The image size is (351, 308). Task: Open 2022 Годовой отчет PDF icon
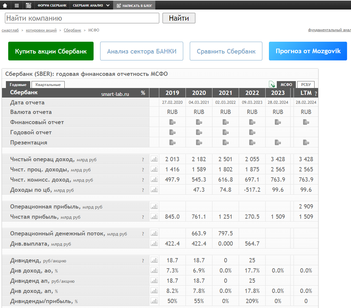pyautogui.click(x=252, y=132)
